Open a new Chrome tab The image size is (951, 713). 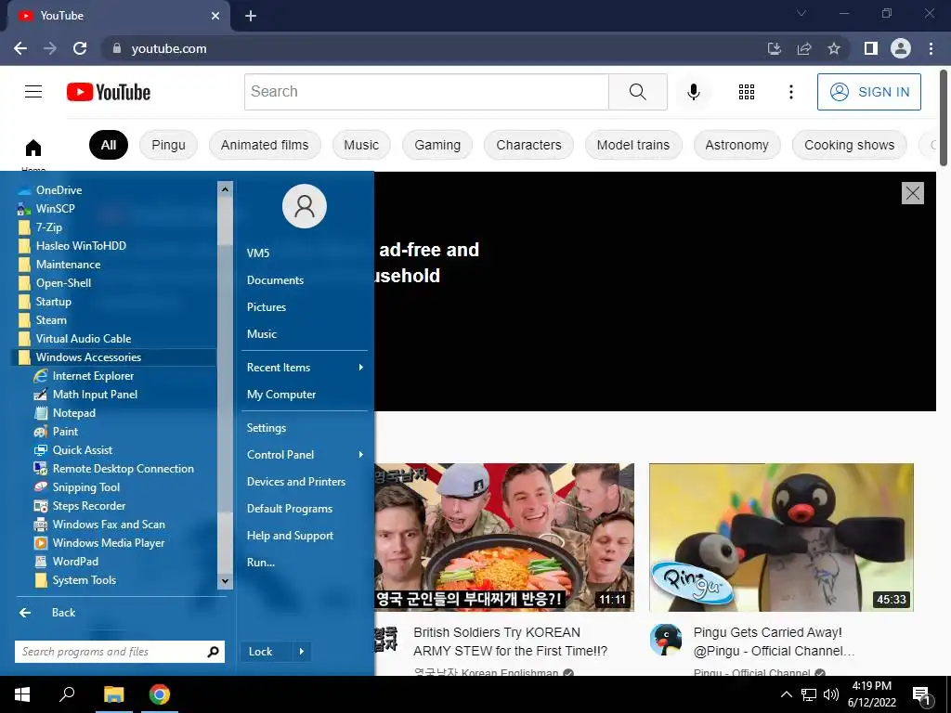(251, 16)
